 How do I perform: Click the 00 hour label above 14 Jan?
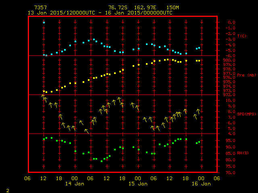75,178
